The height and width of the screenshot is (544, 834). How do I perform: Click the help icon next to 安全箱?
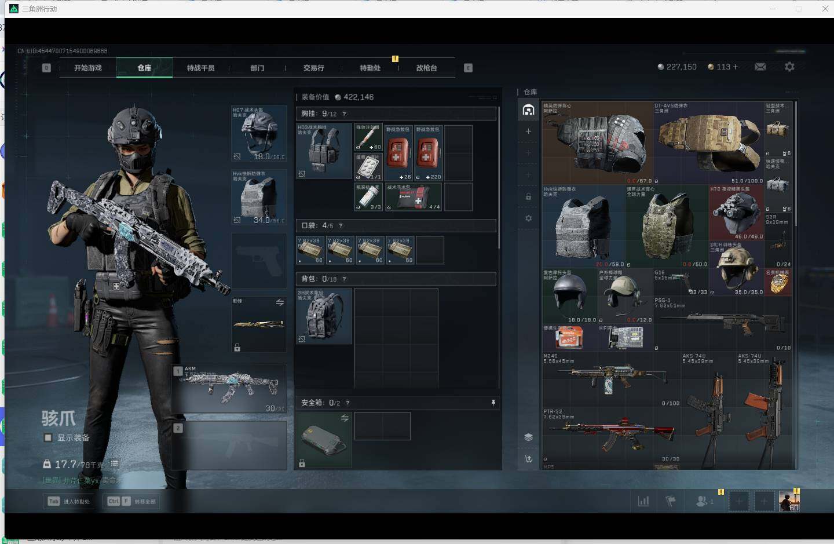pos(348,403)
